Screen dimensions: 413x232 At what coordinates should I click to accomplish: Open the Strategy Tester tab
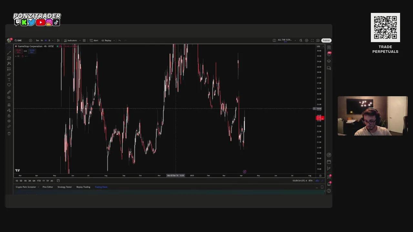click(x=65, y=187)
